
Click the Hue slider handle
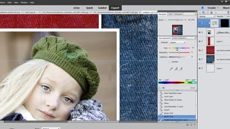click(178, 48)
